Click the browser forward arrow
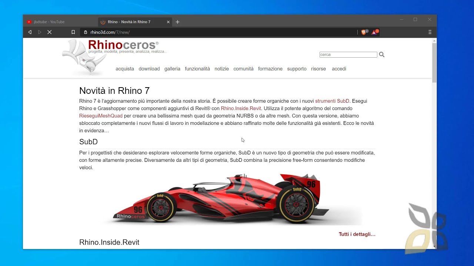The height and width of the screenshot is (266, 474). [40, 32]
